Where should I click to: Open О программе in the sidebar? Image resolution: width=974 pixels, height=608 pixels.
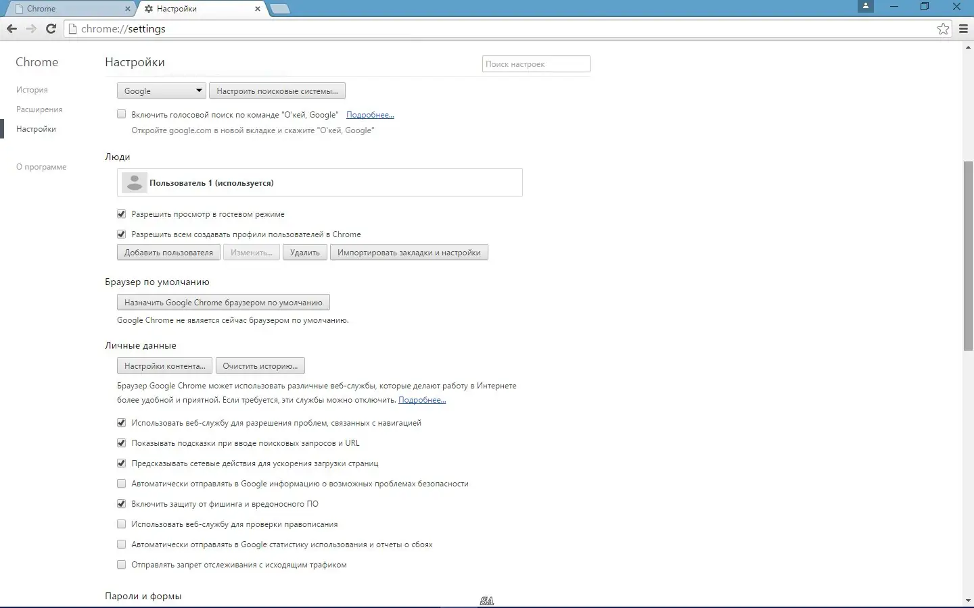[41, 167]
